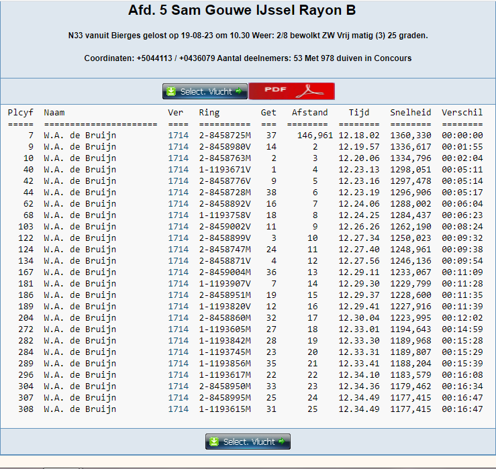Open Ver link 1714 in row Plcyf 40

[x=178, y=170]
